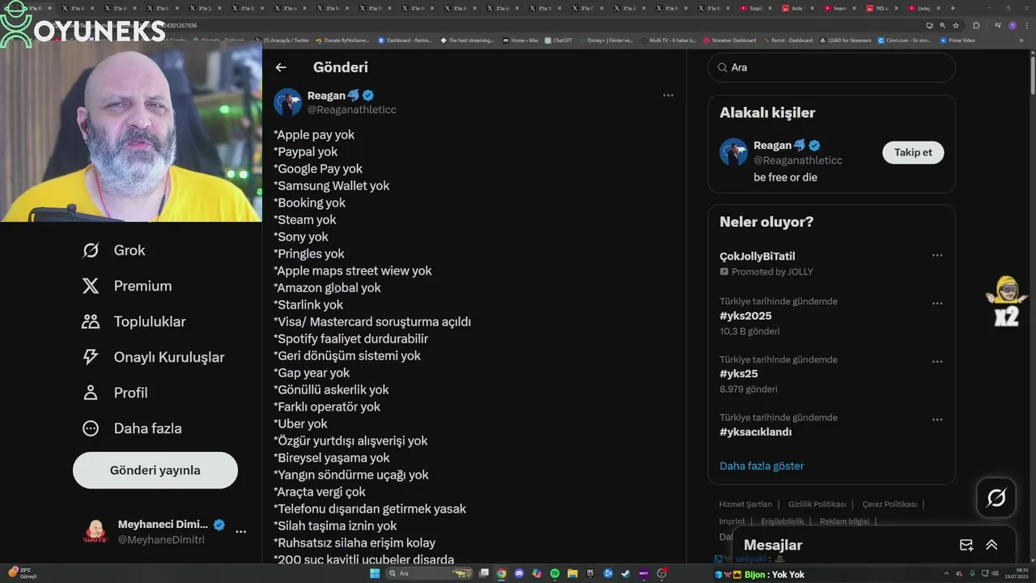Viewport: 1036px width, 583px height.
Task: Switch to the İmam browser tab
Action: pos(840,8)
